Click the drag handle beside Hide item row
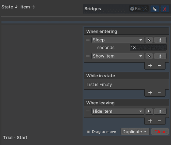Screen dimensions: 171x145 [x=88, y=111]
